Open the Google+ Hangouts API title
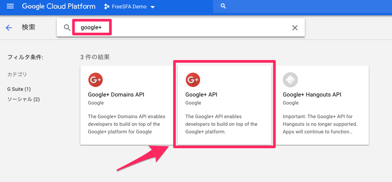 pos(312,95)
